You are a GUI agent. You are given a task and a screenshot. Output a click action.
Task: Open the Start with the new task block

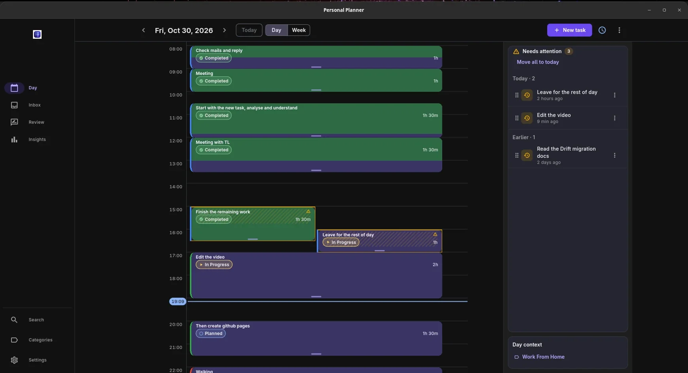point(316,120)
